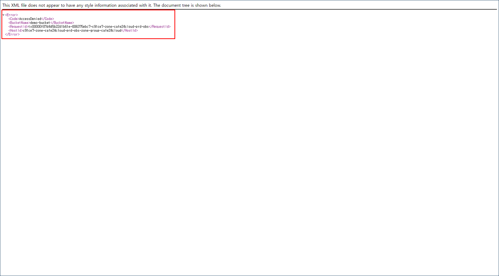Click the opening <RequestId> tag
This screenshot has height=276, width=499.
[18, 27]
